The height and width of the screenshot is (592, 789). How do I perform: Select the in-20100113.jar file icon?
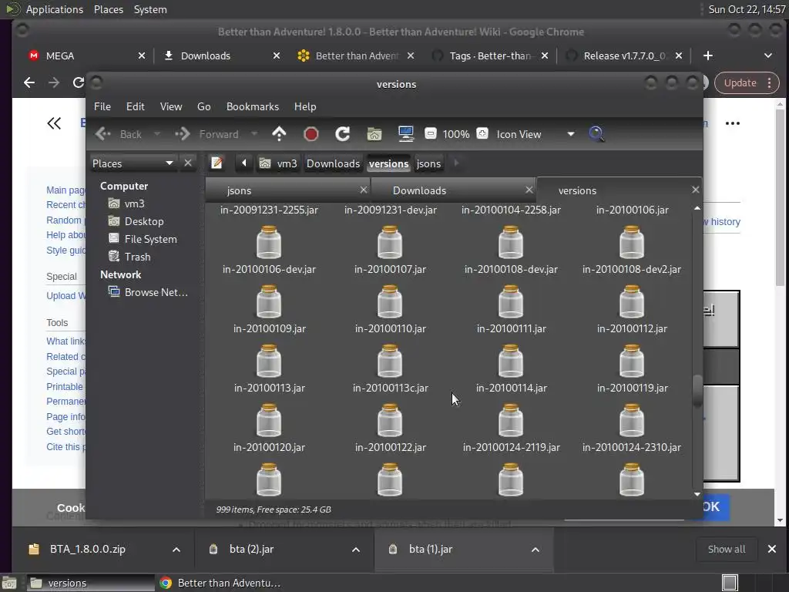point(269,361)
